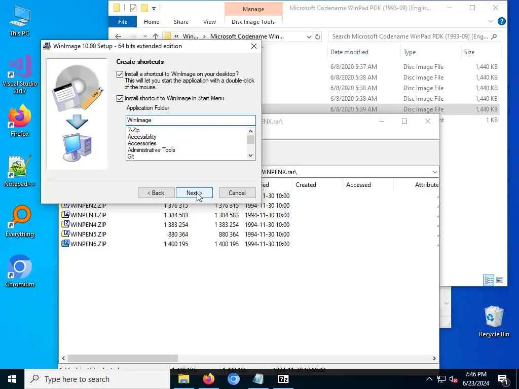Close the WinImage Setup dialog
The height and width of the screenshot is (389, 519).
pos(254,46)
